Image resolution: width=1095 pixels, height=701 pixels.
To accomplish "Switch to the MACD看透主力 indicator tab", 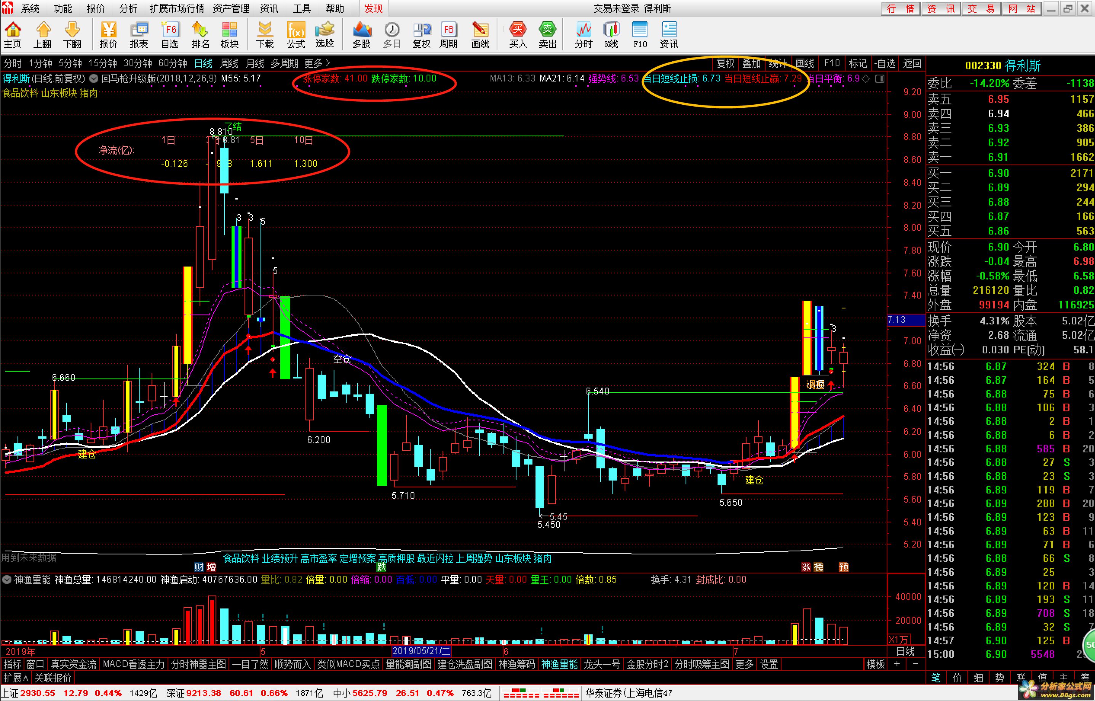I will coord(133,664).
